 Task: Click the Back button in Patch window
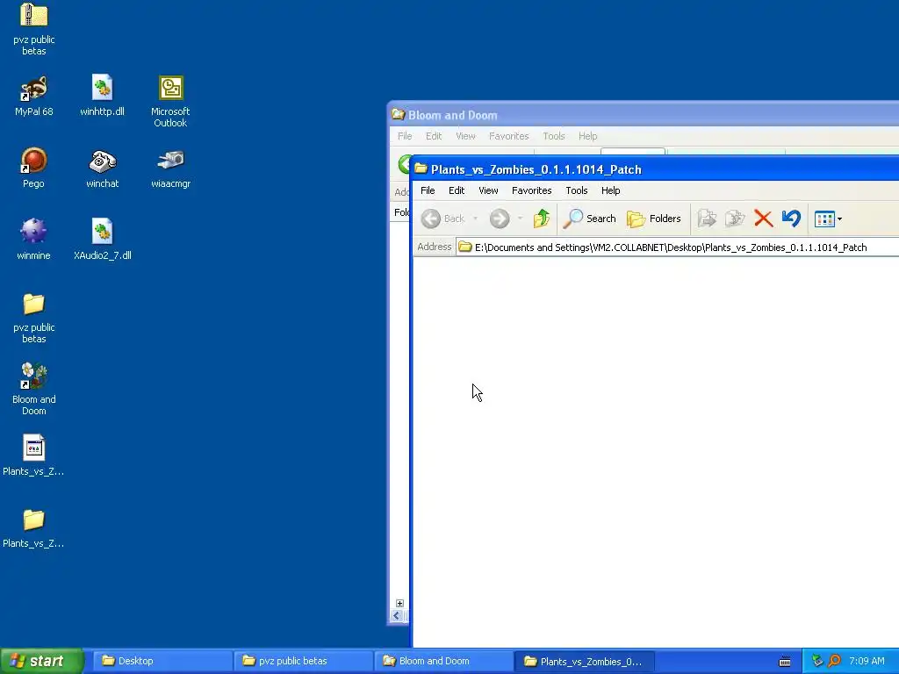[x=443, y=219]
